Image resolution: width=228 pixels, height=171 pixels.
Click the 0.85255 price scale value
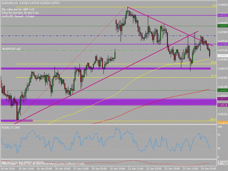click(x=223, y=114)
